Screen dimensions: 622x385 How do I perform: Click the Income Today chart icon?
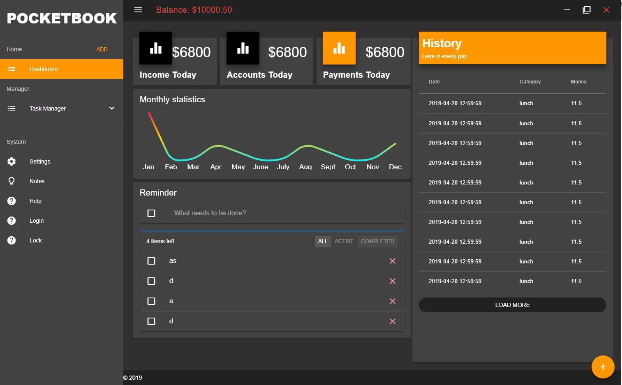tap(156, 48)
